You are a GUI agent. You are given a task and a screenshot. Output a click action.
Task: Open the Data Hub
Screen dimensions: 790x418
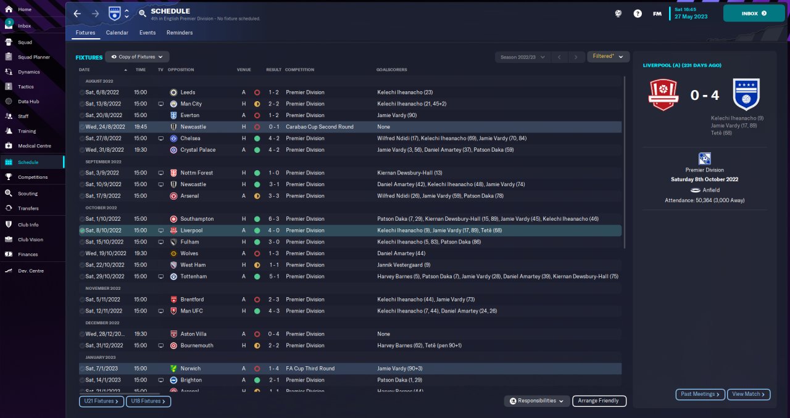pos(28,101)
